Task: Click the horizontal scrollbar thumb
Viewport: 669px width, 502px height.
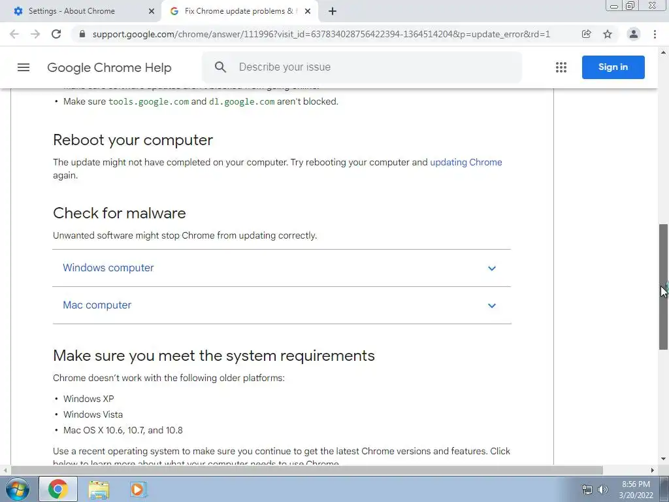Action: [x=306, y=471]
